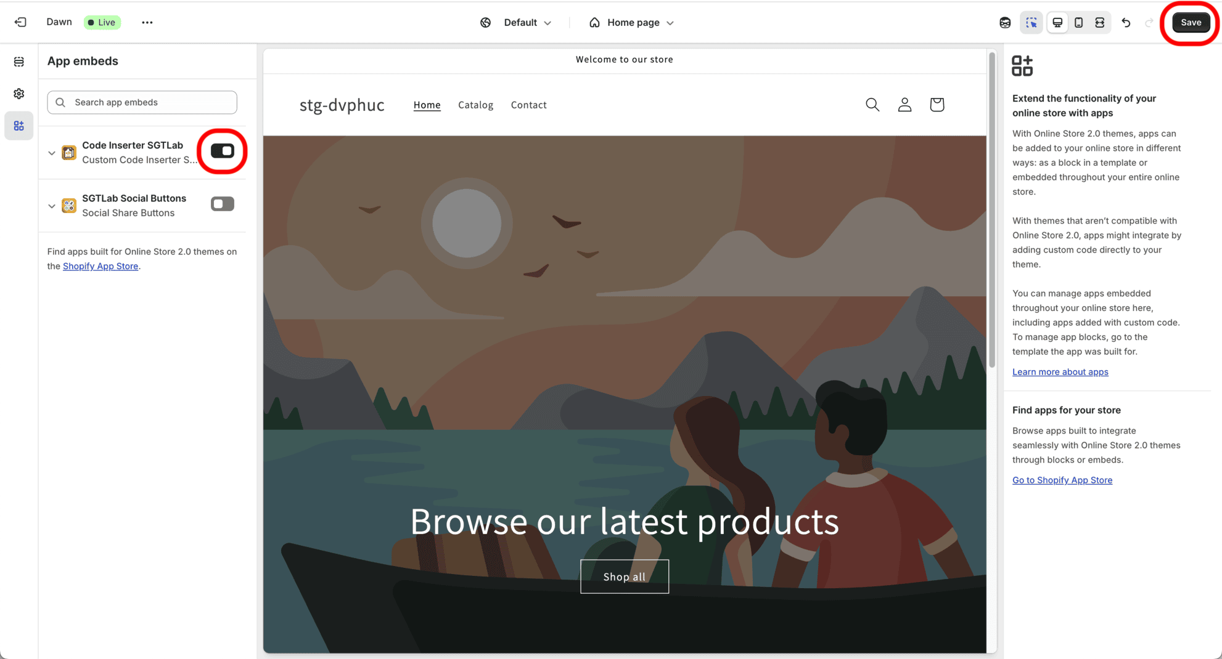This screenshot has width=1222, height=659.
Task: Select the App embeds sidebar icon
Action: coord(19,126)
